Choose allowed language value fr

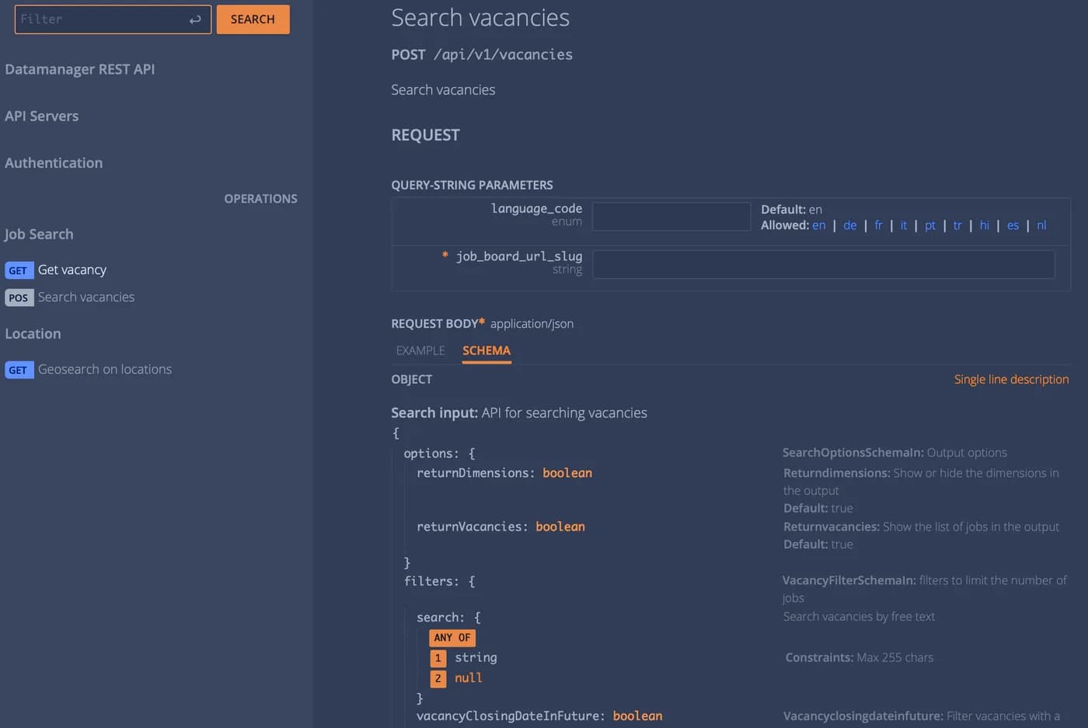point(879,225)
